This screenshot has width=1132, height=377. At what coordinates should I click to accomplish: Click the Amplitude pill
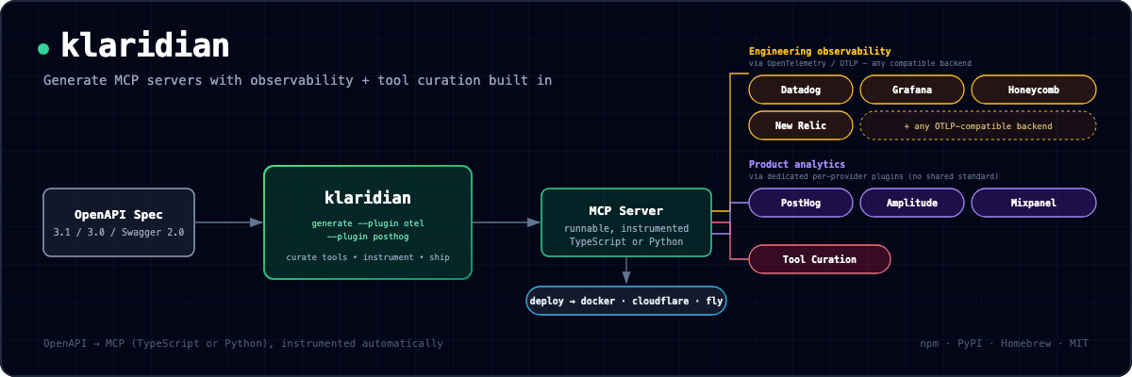912,203
